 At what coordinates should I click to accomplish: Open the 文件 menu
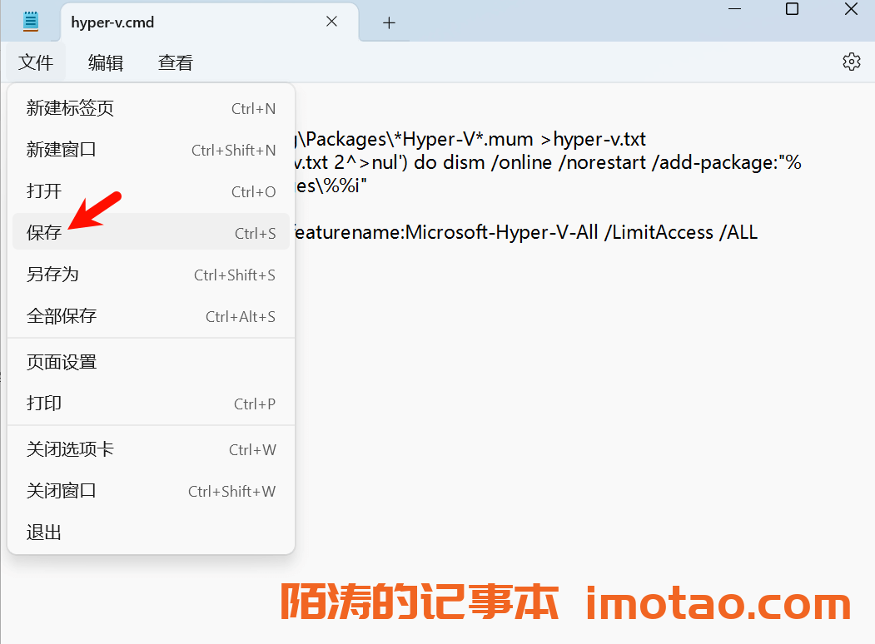point(36,62)
